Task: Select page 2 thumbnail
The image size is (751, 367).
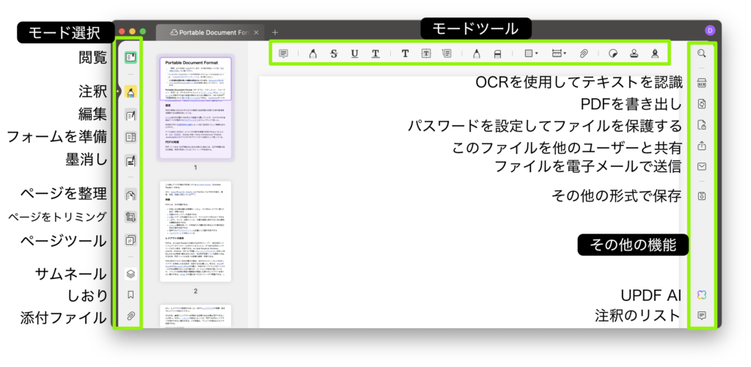Action: (195, 231)
